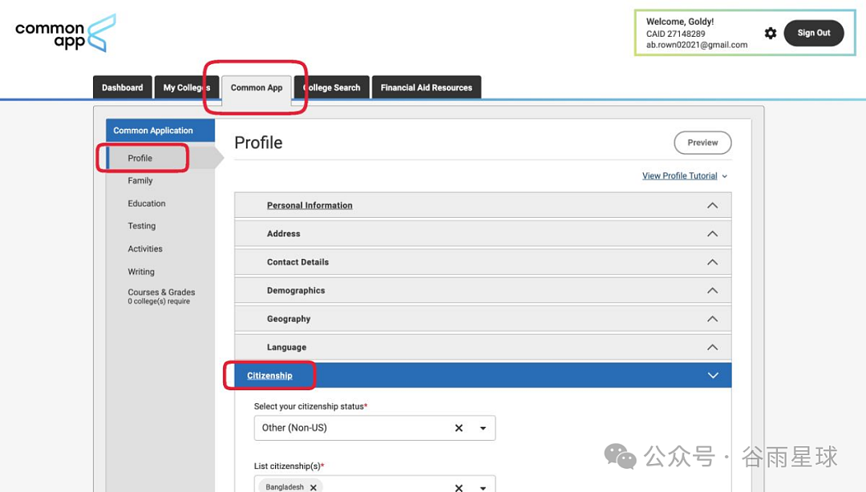
Task: Click the ab.rown02021@gmail.com email text
Action: 697,46
